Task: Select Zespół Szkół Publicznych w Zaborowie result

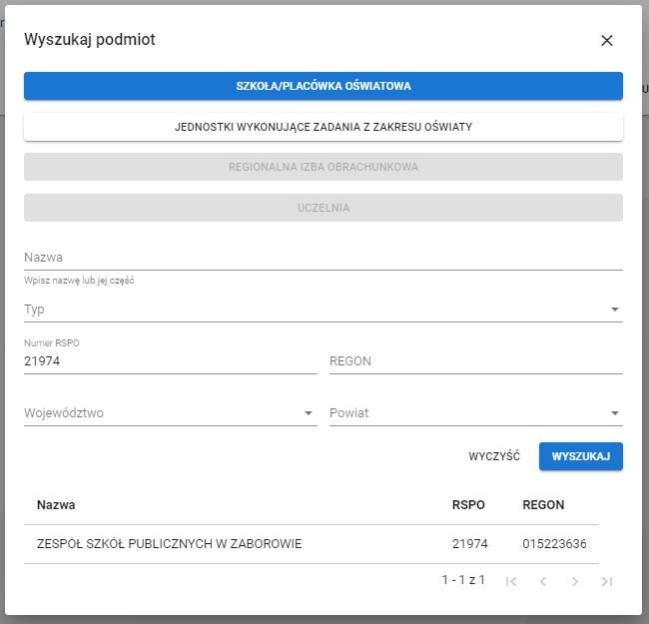Action: [x=170, y=544]
